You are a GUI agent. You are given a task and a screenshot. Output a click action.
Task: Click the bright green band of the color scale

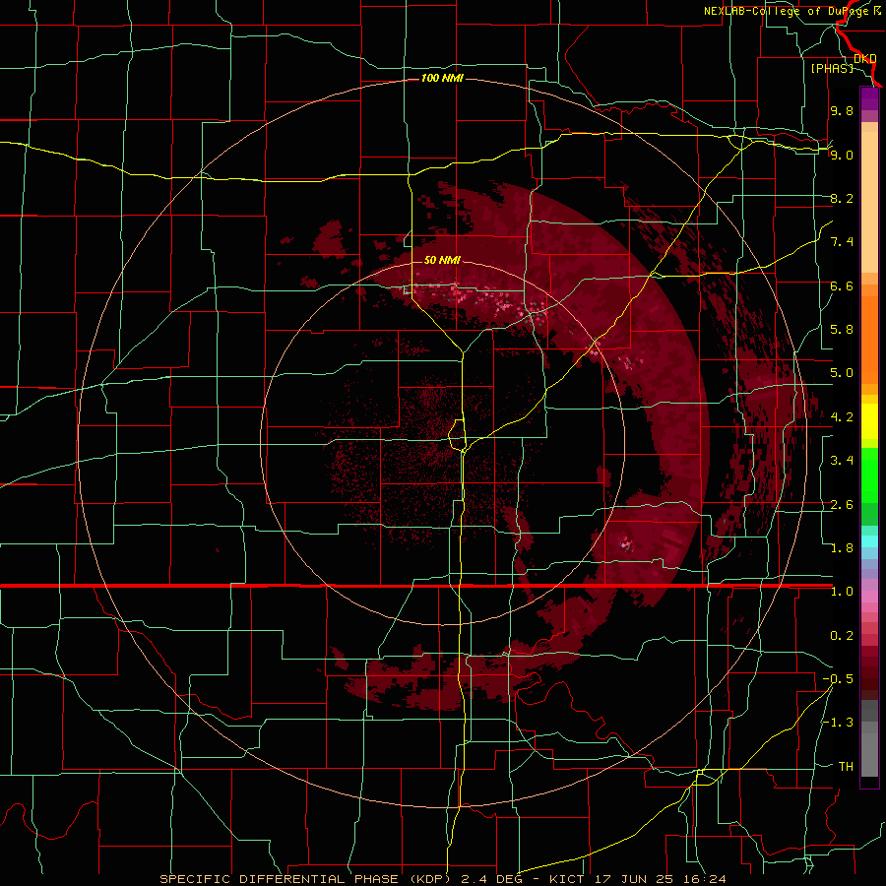(869, 475)
